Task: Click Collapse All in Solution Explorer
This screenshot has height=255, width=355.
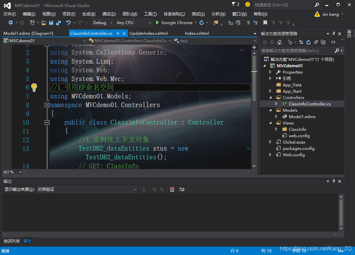Action: point(316,42)
